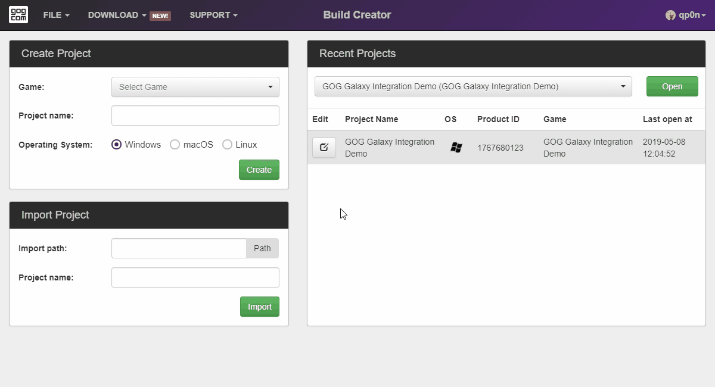The width and height of the screenshot is (715, 387).
Task: Click the Edit column header
Action: tap(320, 119)
